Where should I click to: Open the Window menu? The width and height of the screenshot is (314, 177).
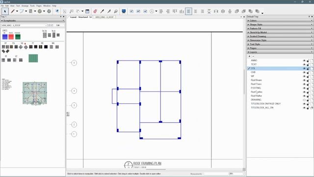[47, 6]
